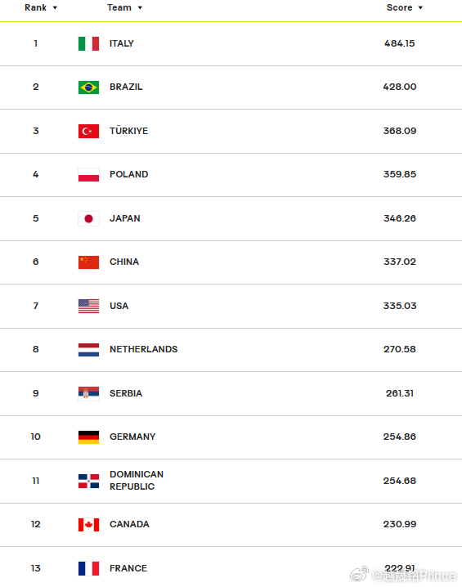Select the China flag icon

click(89, 262)
